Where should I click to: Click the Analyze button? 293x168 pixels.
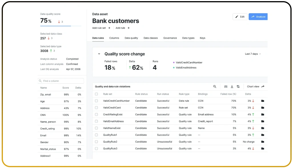coord(258,17)
